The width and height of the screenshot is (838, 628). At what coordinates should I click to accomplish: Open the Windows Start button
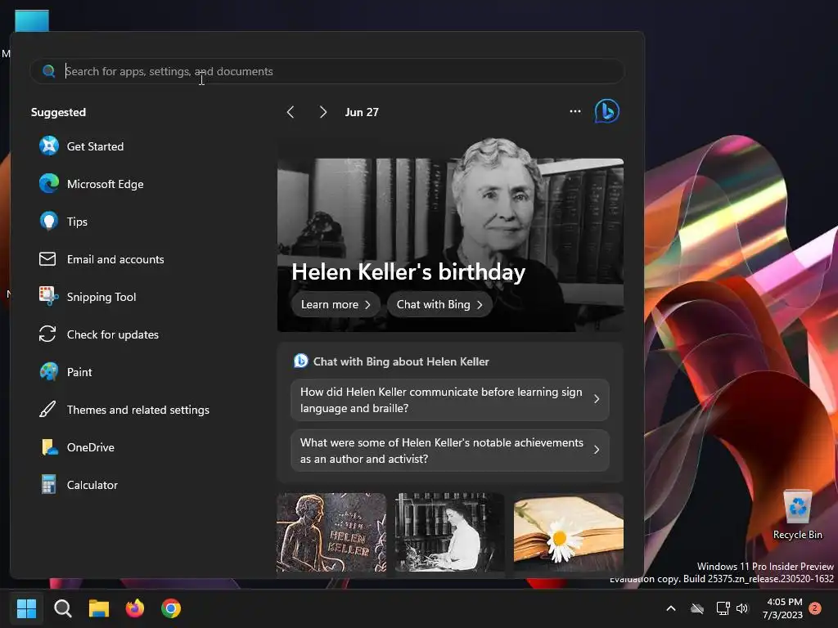pyautogui.click(x=26, y=608)
